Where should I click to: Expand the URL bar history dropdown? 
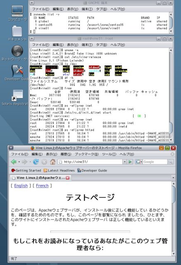click(x=124, y=162)
